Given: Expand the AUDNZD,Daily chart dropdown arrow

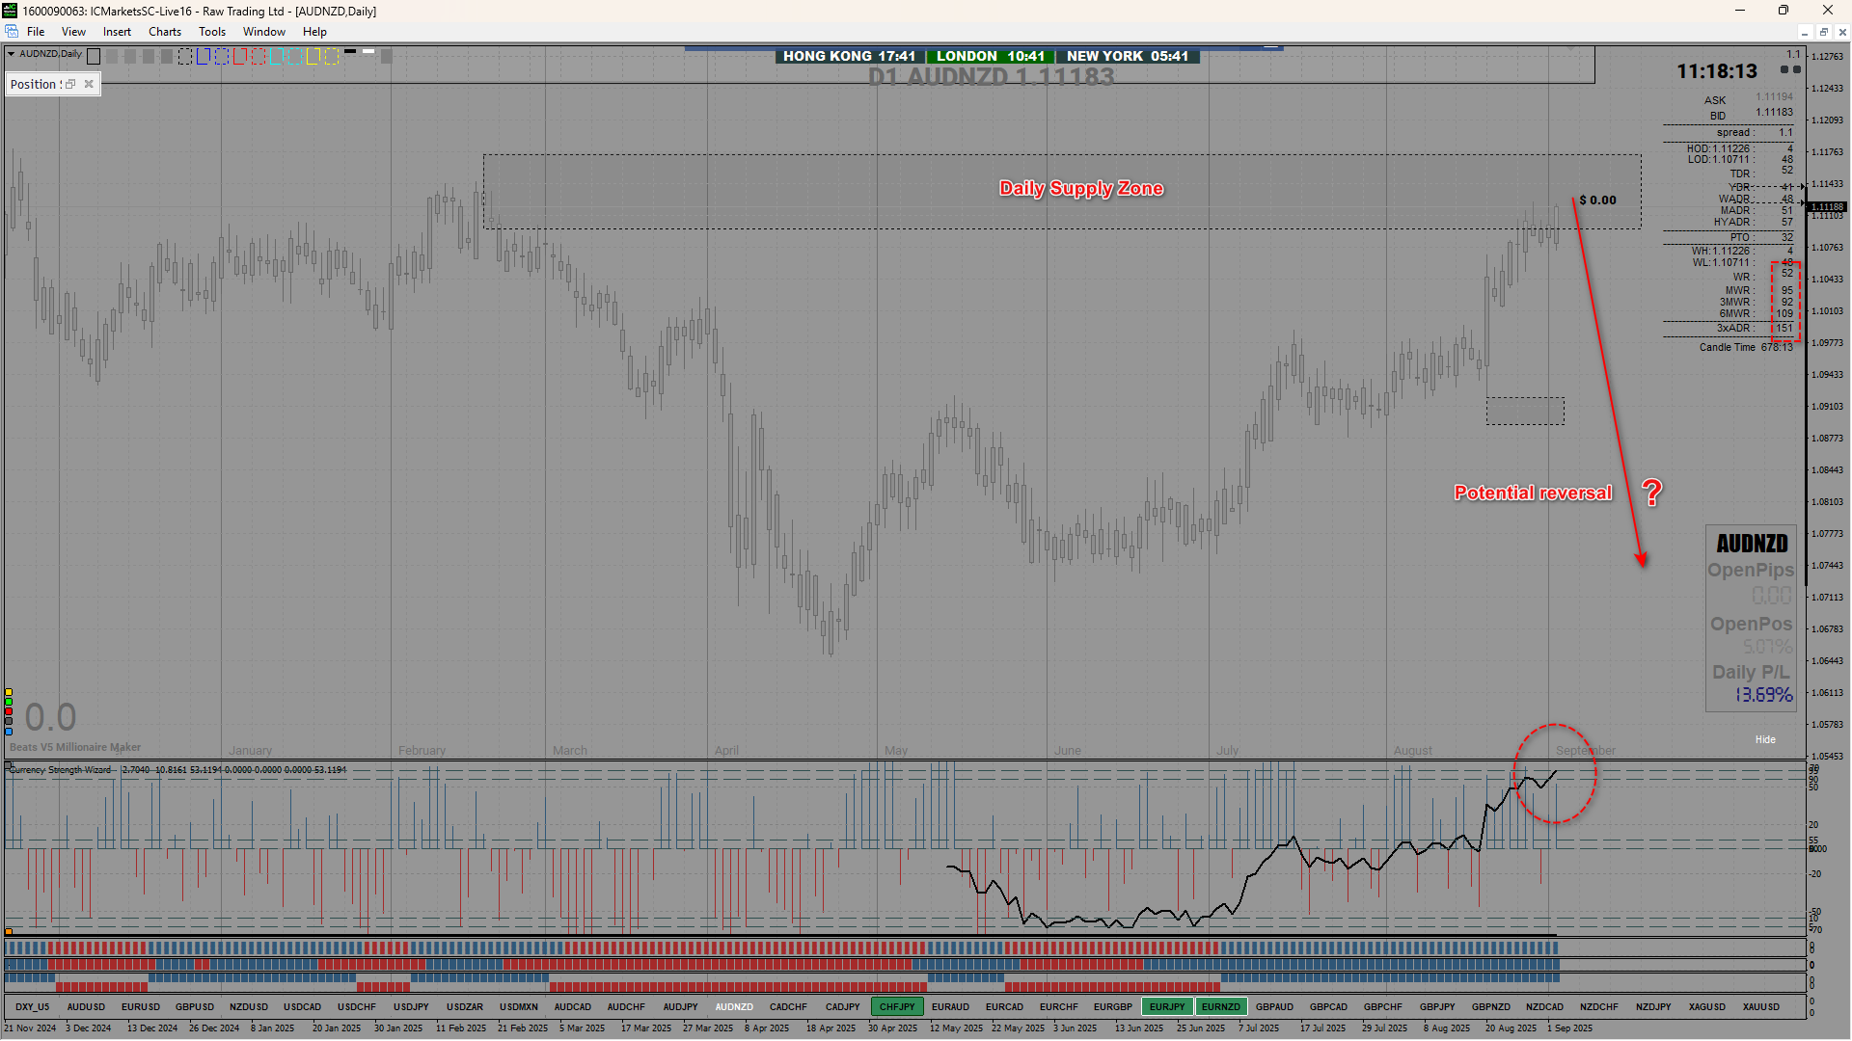Looking at the screenshot, I should pos(11,54).
